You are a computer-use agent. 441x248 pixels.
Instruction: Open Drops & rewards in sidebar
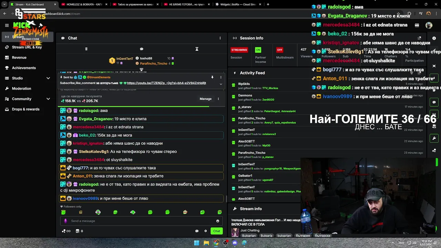(x=26, y=109)
